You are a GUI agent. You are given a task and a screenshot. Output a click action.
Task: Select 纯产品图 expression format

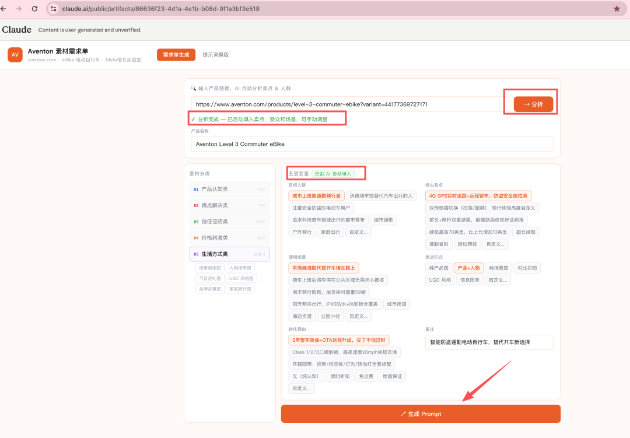point(439,268)
